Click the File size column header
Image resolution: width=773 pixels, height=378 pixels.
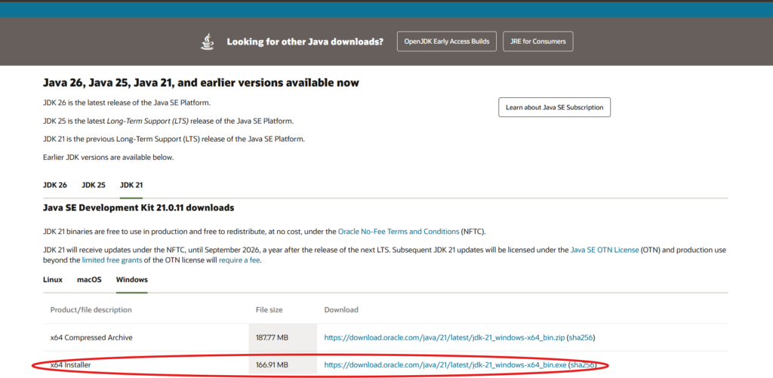coord(269,310)
